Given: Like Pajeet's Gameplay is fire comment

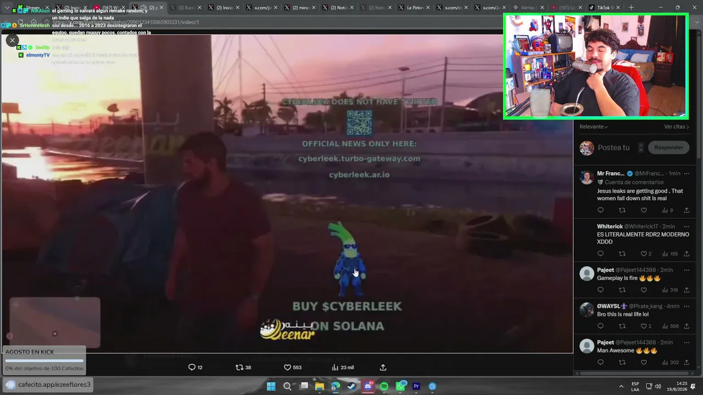Looking at the screenshot, I should 644,290.
